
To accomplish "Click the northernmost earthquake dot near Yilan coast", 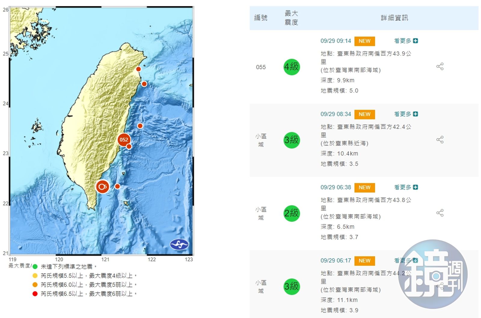I will tap(138, 69).
